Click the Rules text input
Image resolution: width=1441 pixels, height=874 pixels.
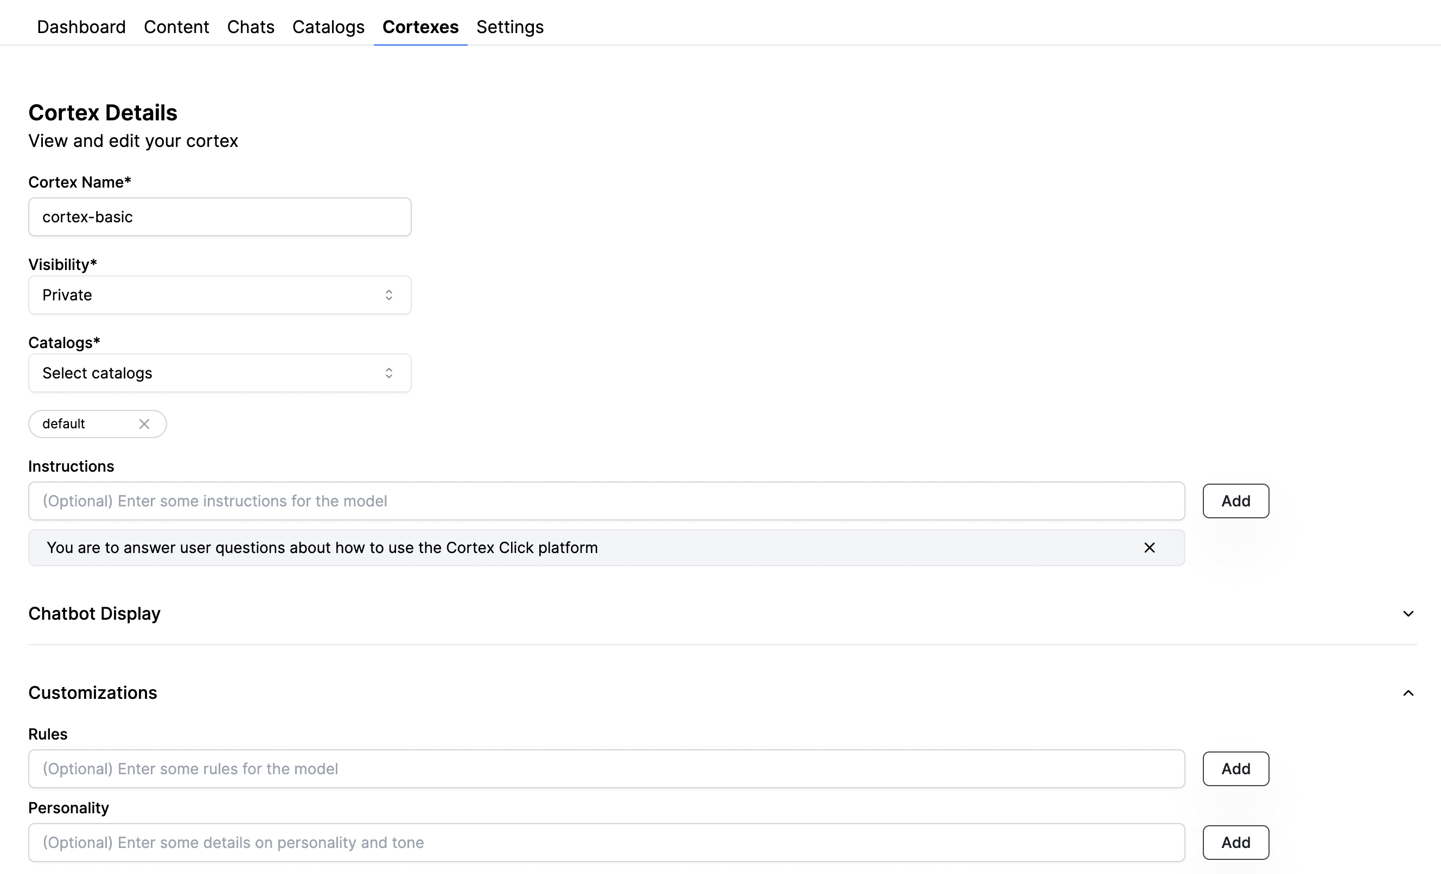(606, 769)
